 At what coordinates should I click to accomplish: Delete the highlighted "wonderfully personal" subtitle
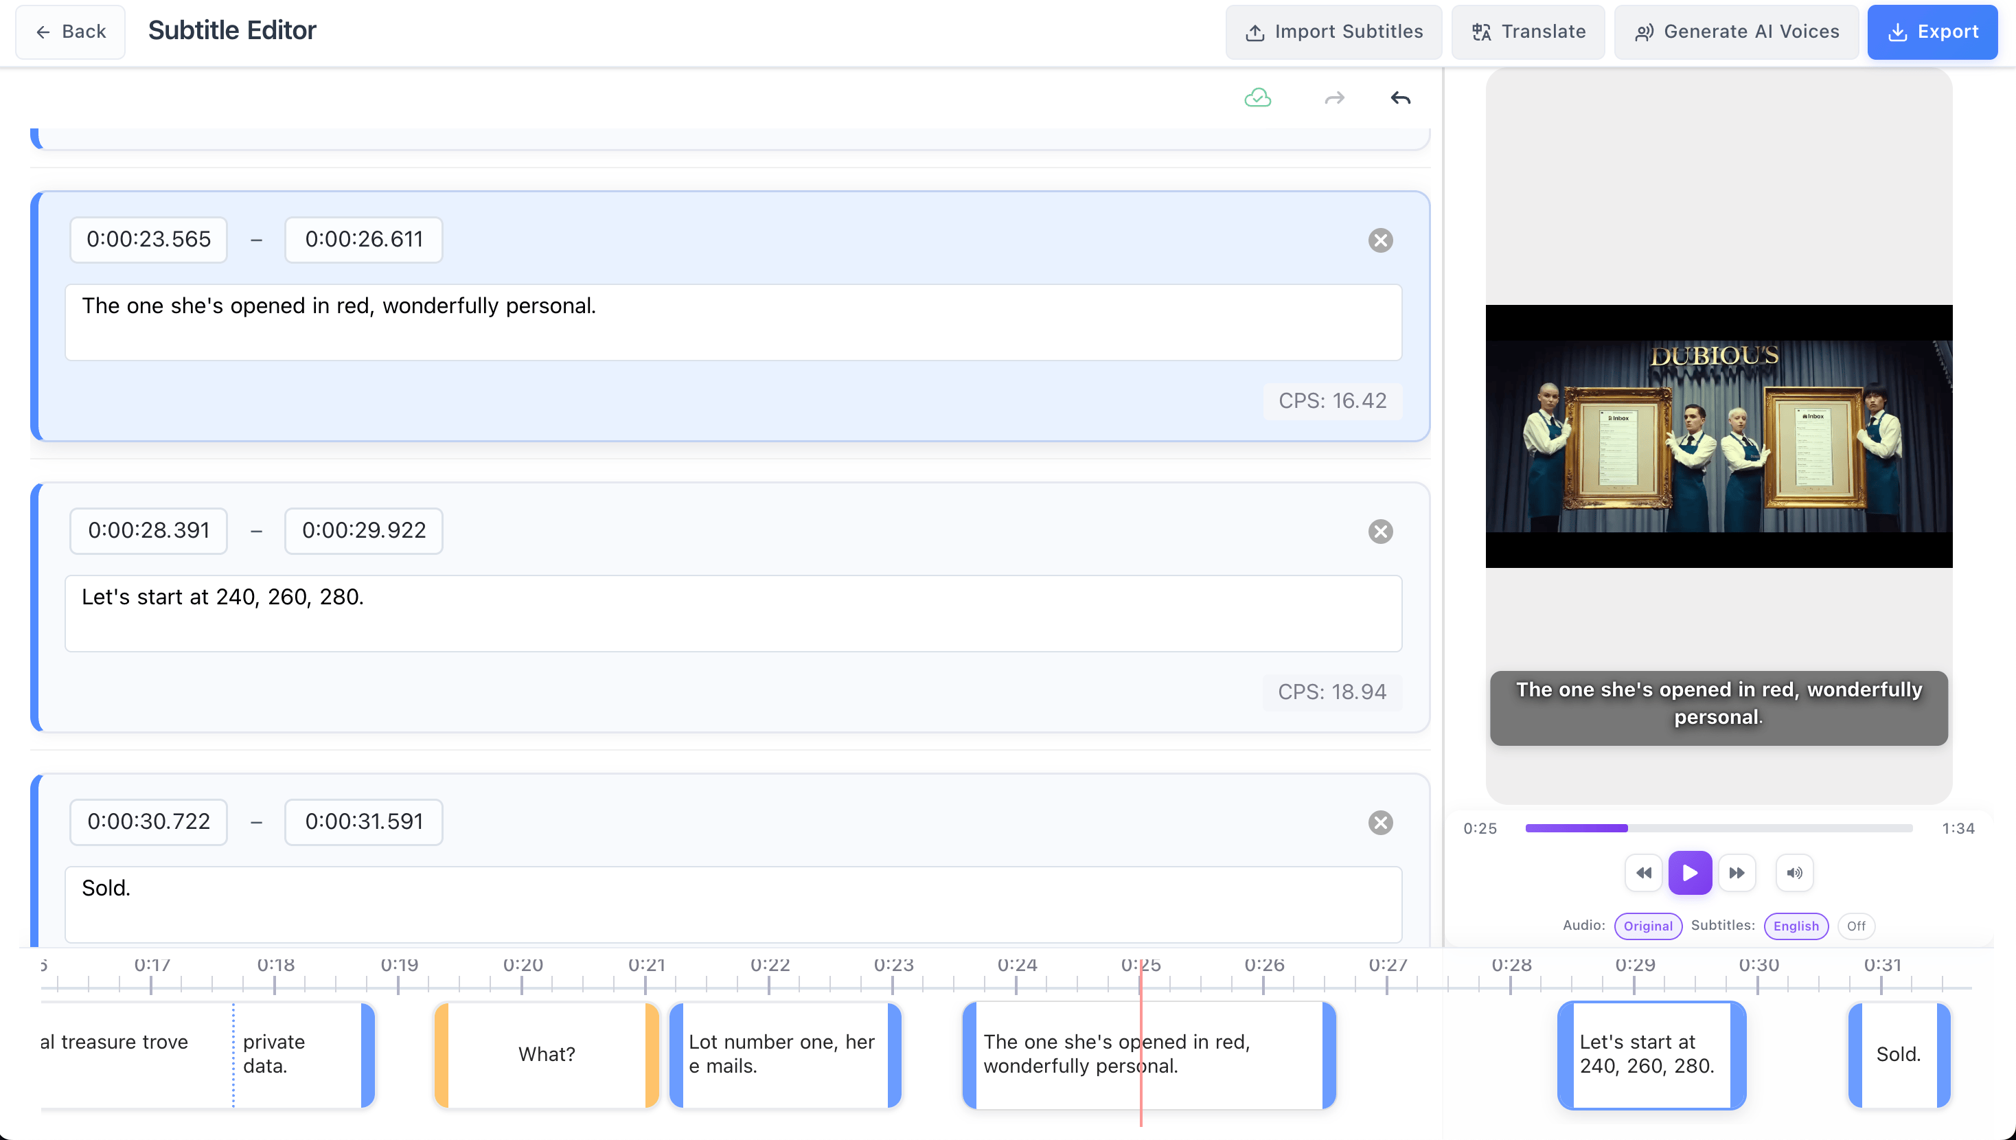[x=1381, y=240]
